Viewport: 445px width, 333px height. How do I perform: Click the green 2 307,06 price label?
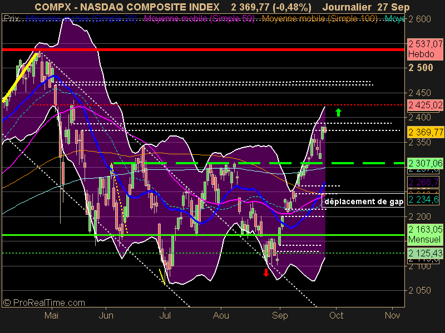point(425,163)
